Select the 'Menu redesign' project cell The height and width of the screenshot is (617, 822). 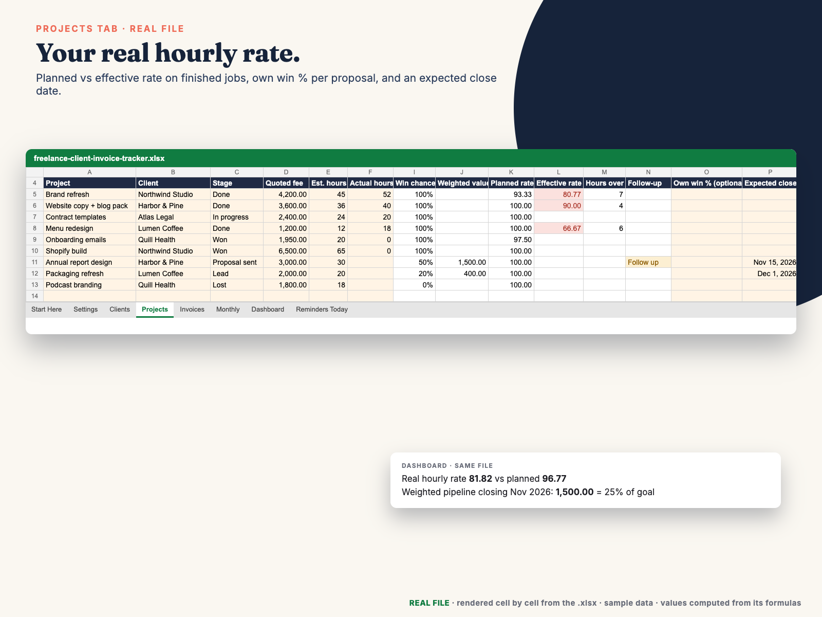(x=89, y=228)
